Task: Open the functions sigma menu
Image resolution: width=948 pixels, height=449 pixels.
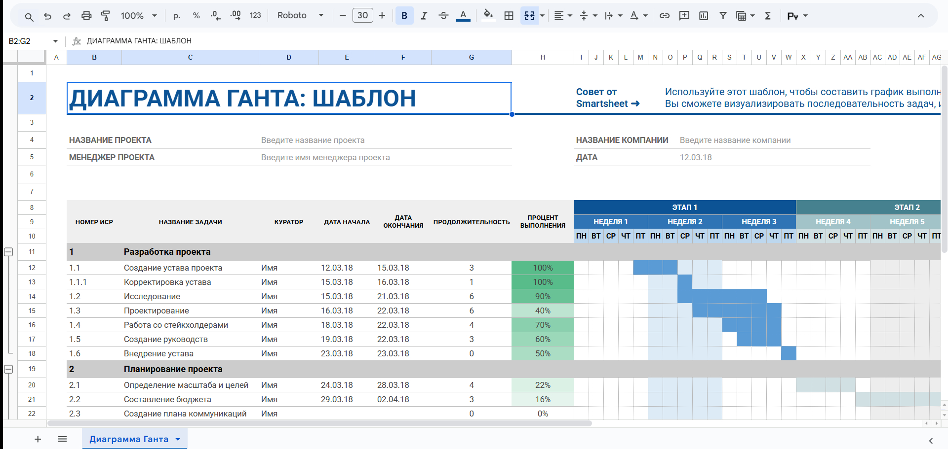Action: [x=768, y=16]
